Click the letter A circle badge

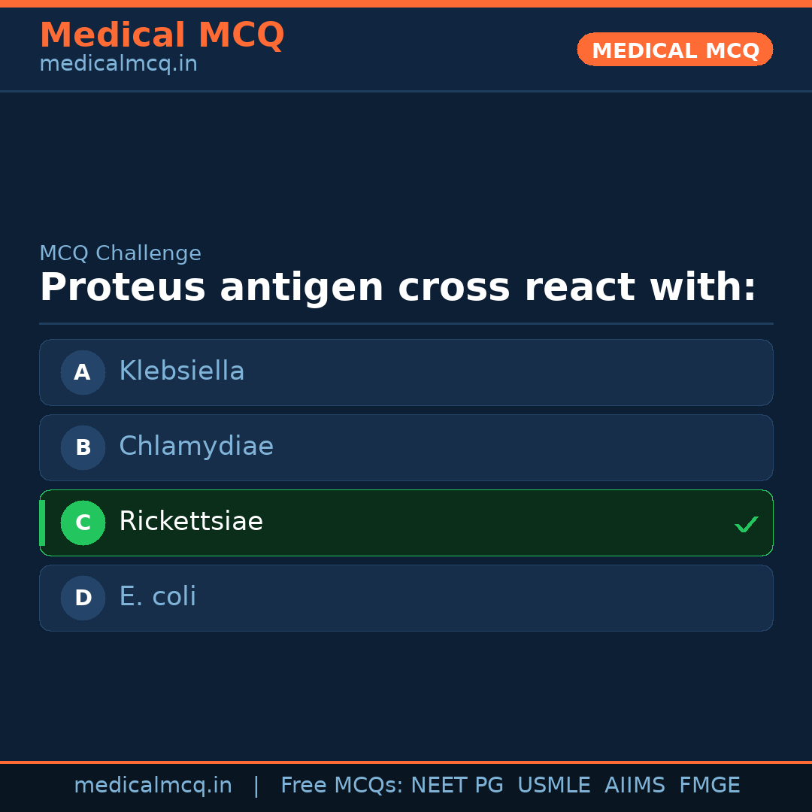(83, 372)
